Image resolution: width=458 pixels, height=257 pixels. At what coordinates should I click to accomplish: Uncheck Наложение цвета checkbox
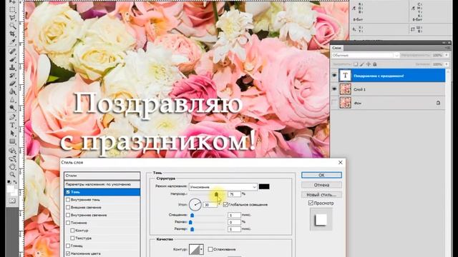coord(68,253)
